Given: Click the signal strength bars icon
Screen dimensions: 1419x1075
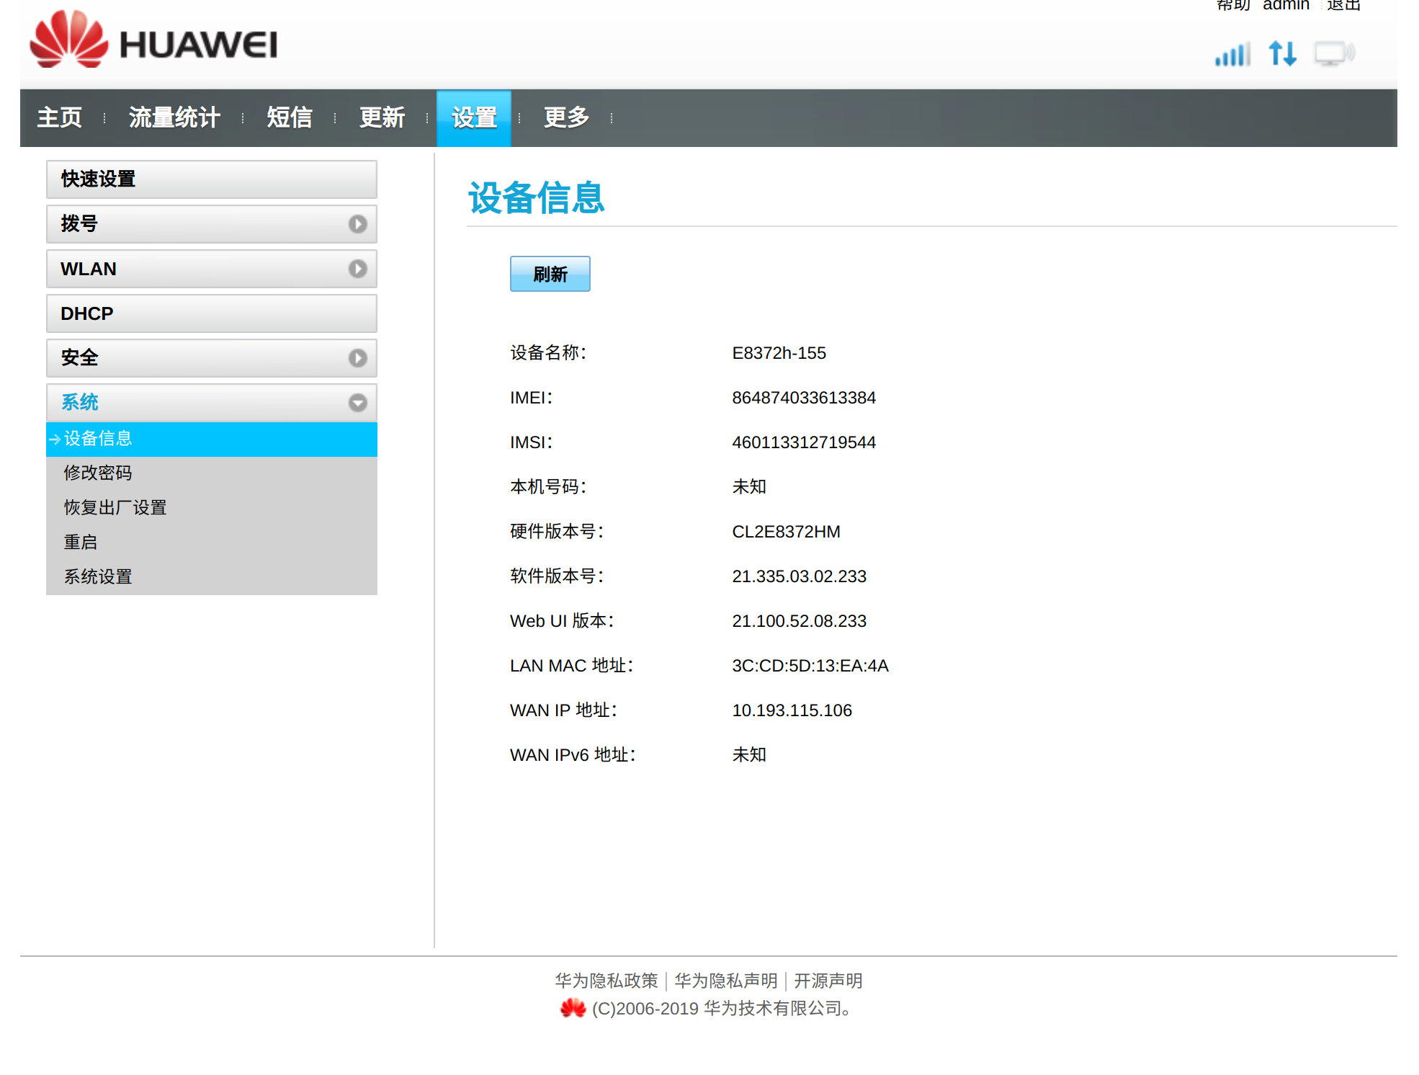Looking at the screenshot, I should [1232, 55].
